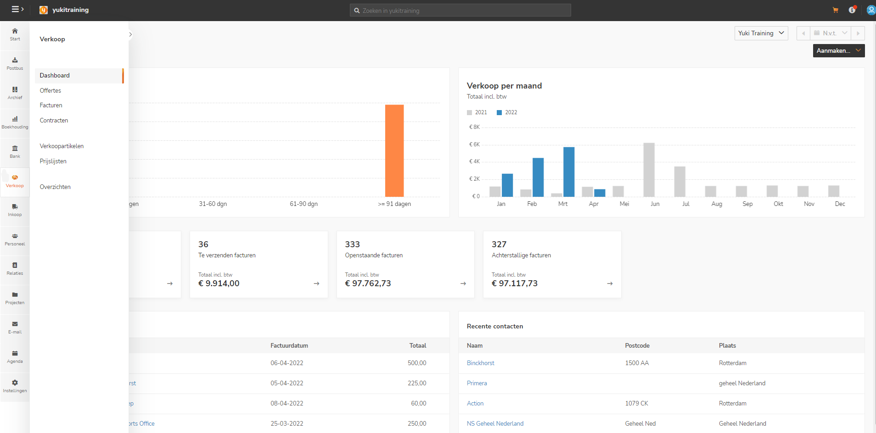
Task: Open the info notifications icon
Action: (852, 10)
